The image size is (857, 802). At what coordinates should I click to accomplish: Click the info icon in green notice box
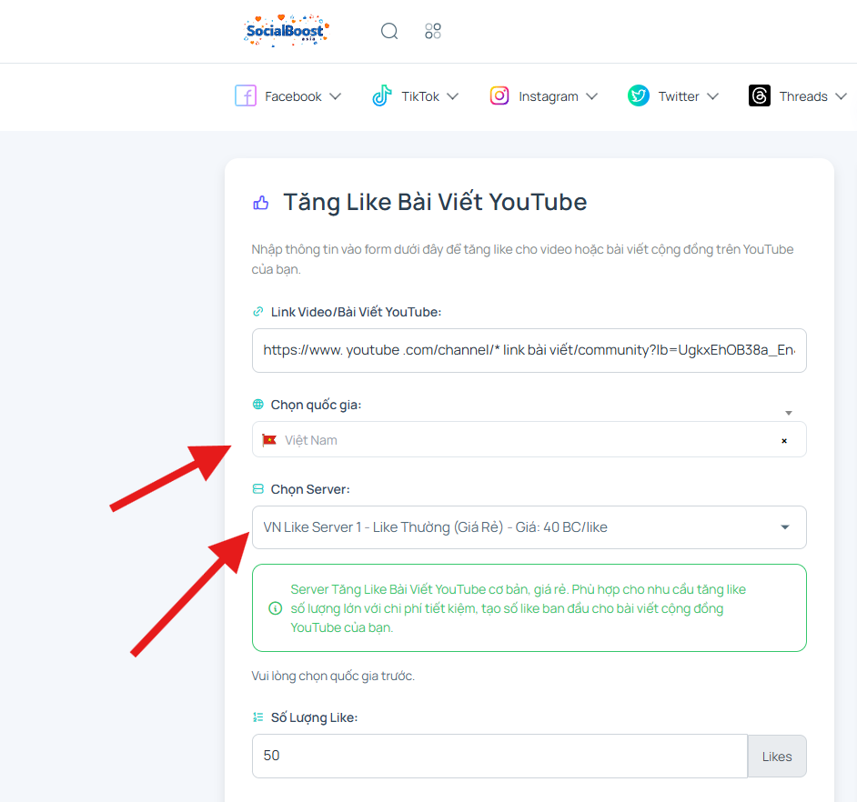(x=276, y=608)
